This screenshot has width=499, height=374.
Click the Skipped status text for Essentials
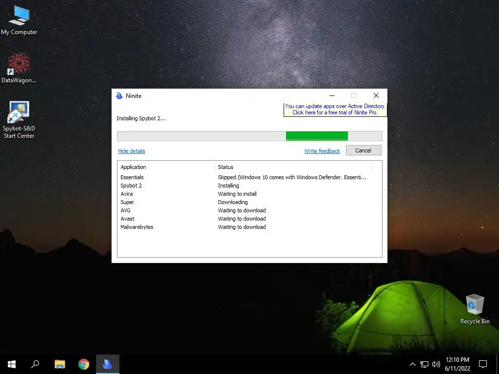click(292, 177)
